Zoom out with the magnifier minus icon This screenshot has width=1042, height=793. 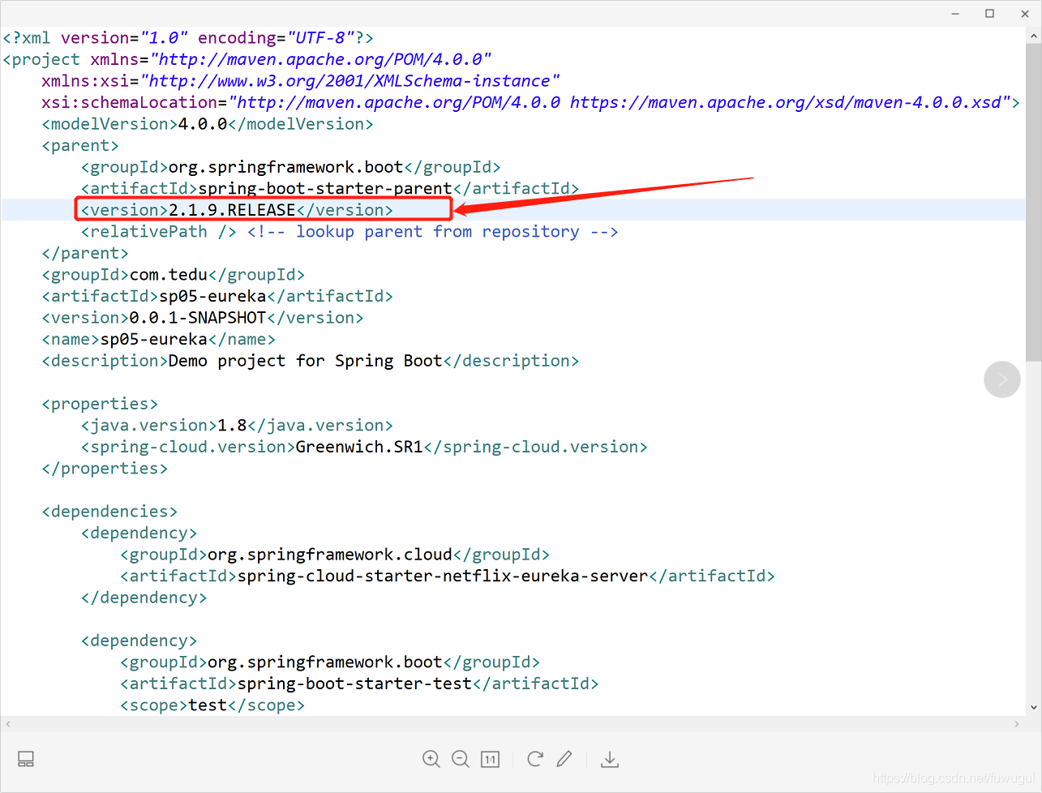coord(461,759)
